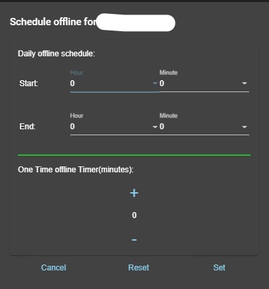
Task: Select the Start Minute value field
Action: 204,84
